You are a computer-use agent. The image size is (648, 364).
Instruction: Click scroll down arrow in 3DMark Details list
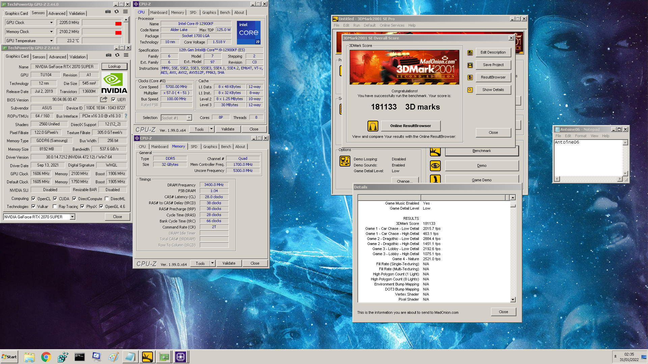513,300
